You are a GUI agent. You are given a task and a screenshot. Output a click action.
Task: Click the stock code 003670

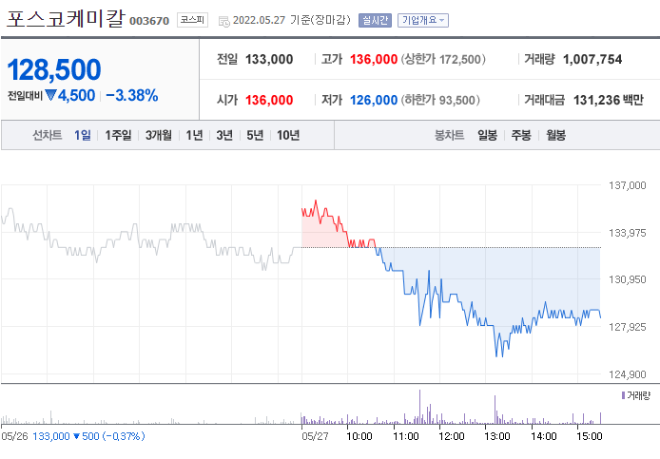coord(149,21)
